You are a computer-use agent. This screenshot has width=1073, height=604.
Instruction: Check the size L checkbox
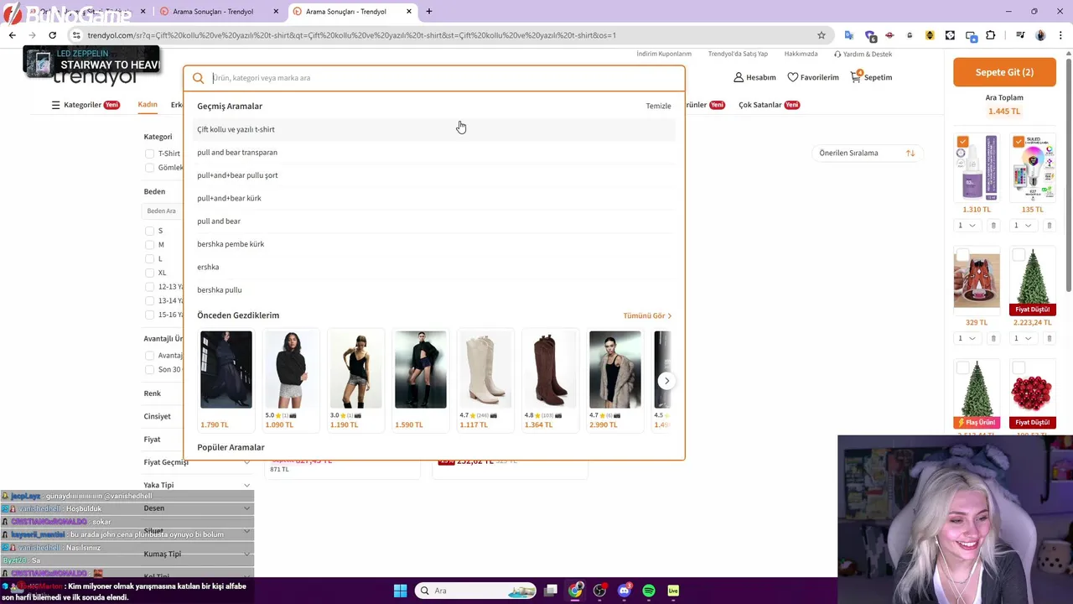click(x=149, y=258)
